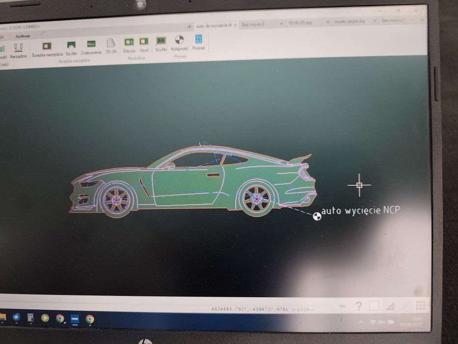Select the car's rear wheel contour
This screenshot has height=344, width=458.
pos(257,199)
